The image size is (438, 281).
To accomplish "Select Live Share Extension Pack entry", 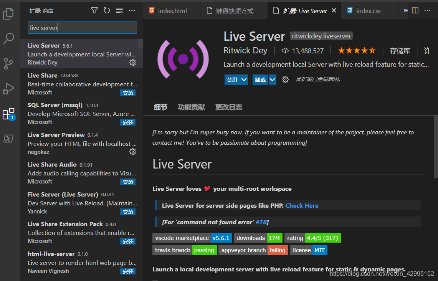I will click(81, 232).
